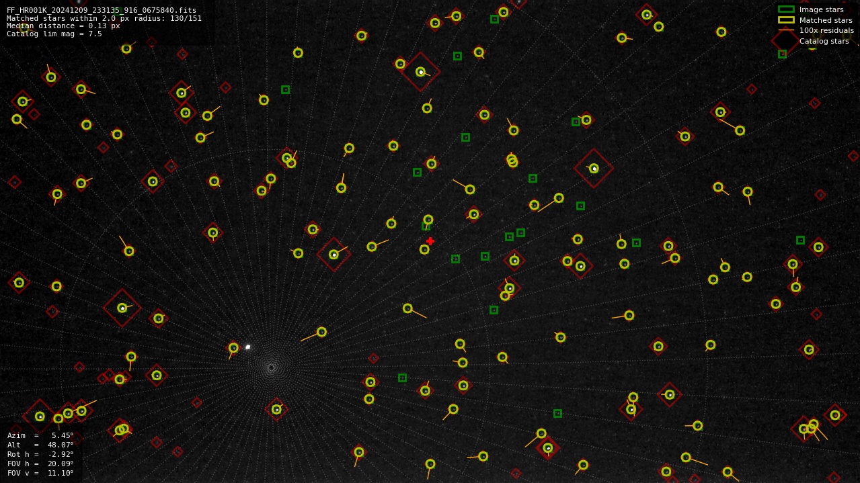Click the orange 100x residuals legend line
This screenshot has height=483, width=860.
coord(786,30)
